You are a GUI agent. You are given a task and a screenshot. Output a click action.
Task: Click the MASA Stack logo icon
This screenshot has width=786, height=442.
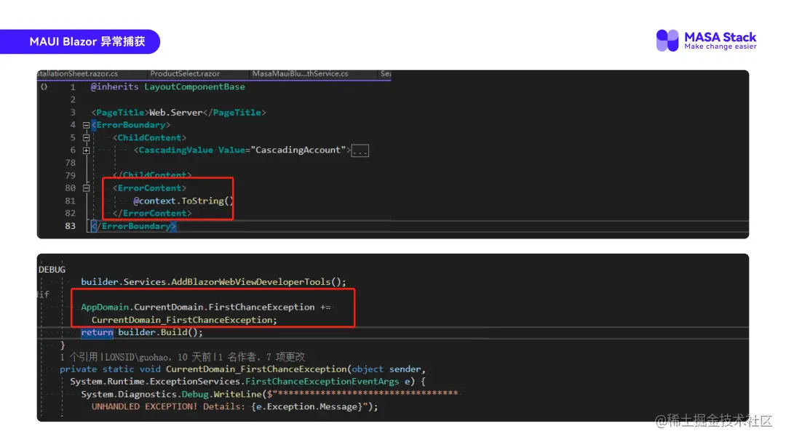tap(667, 40)
